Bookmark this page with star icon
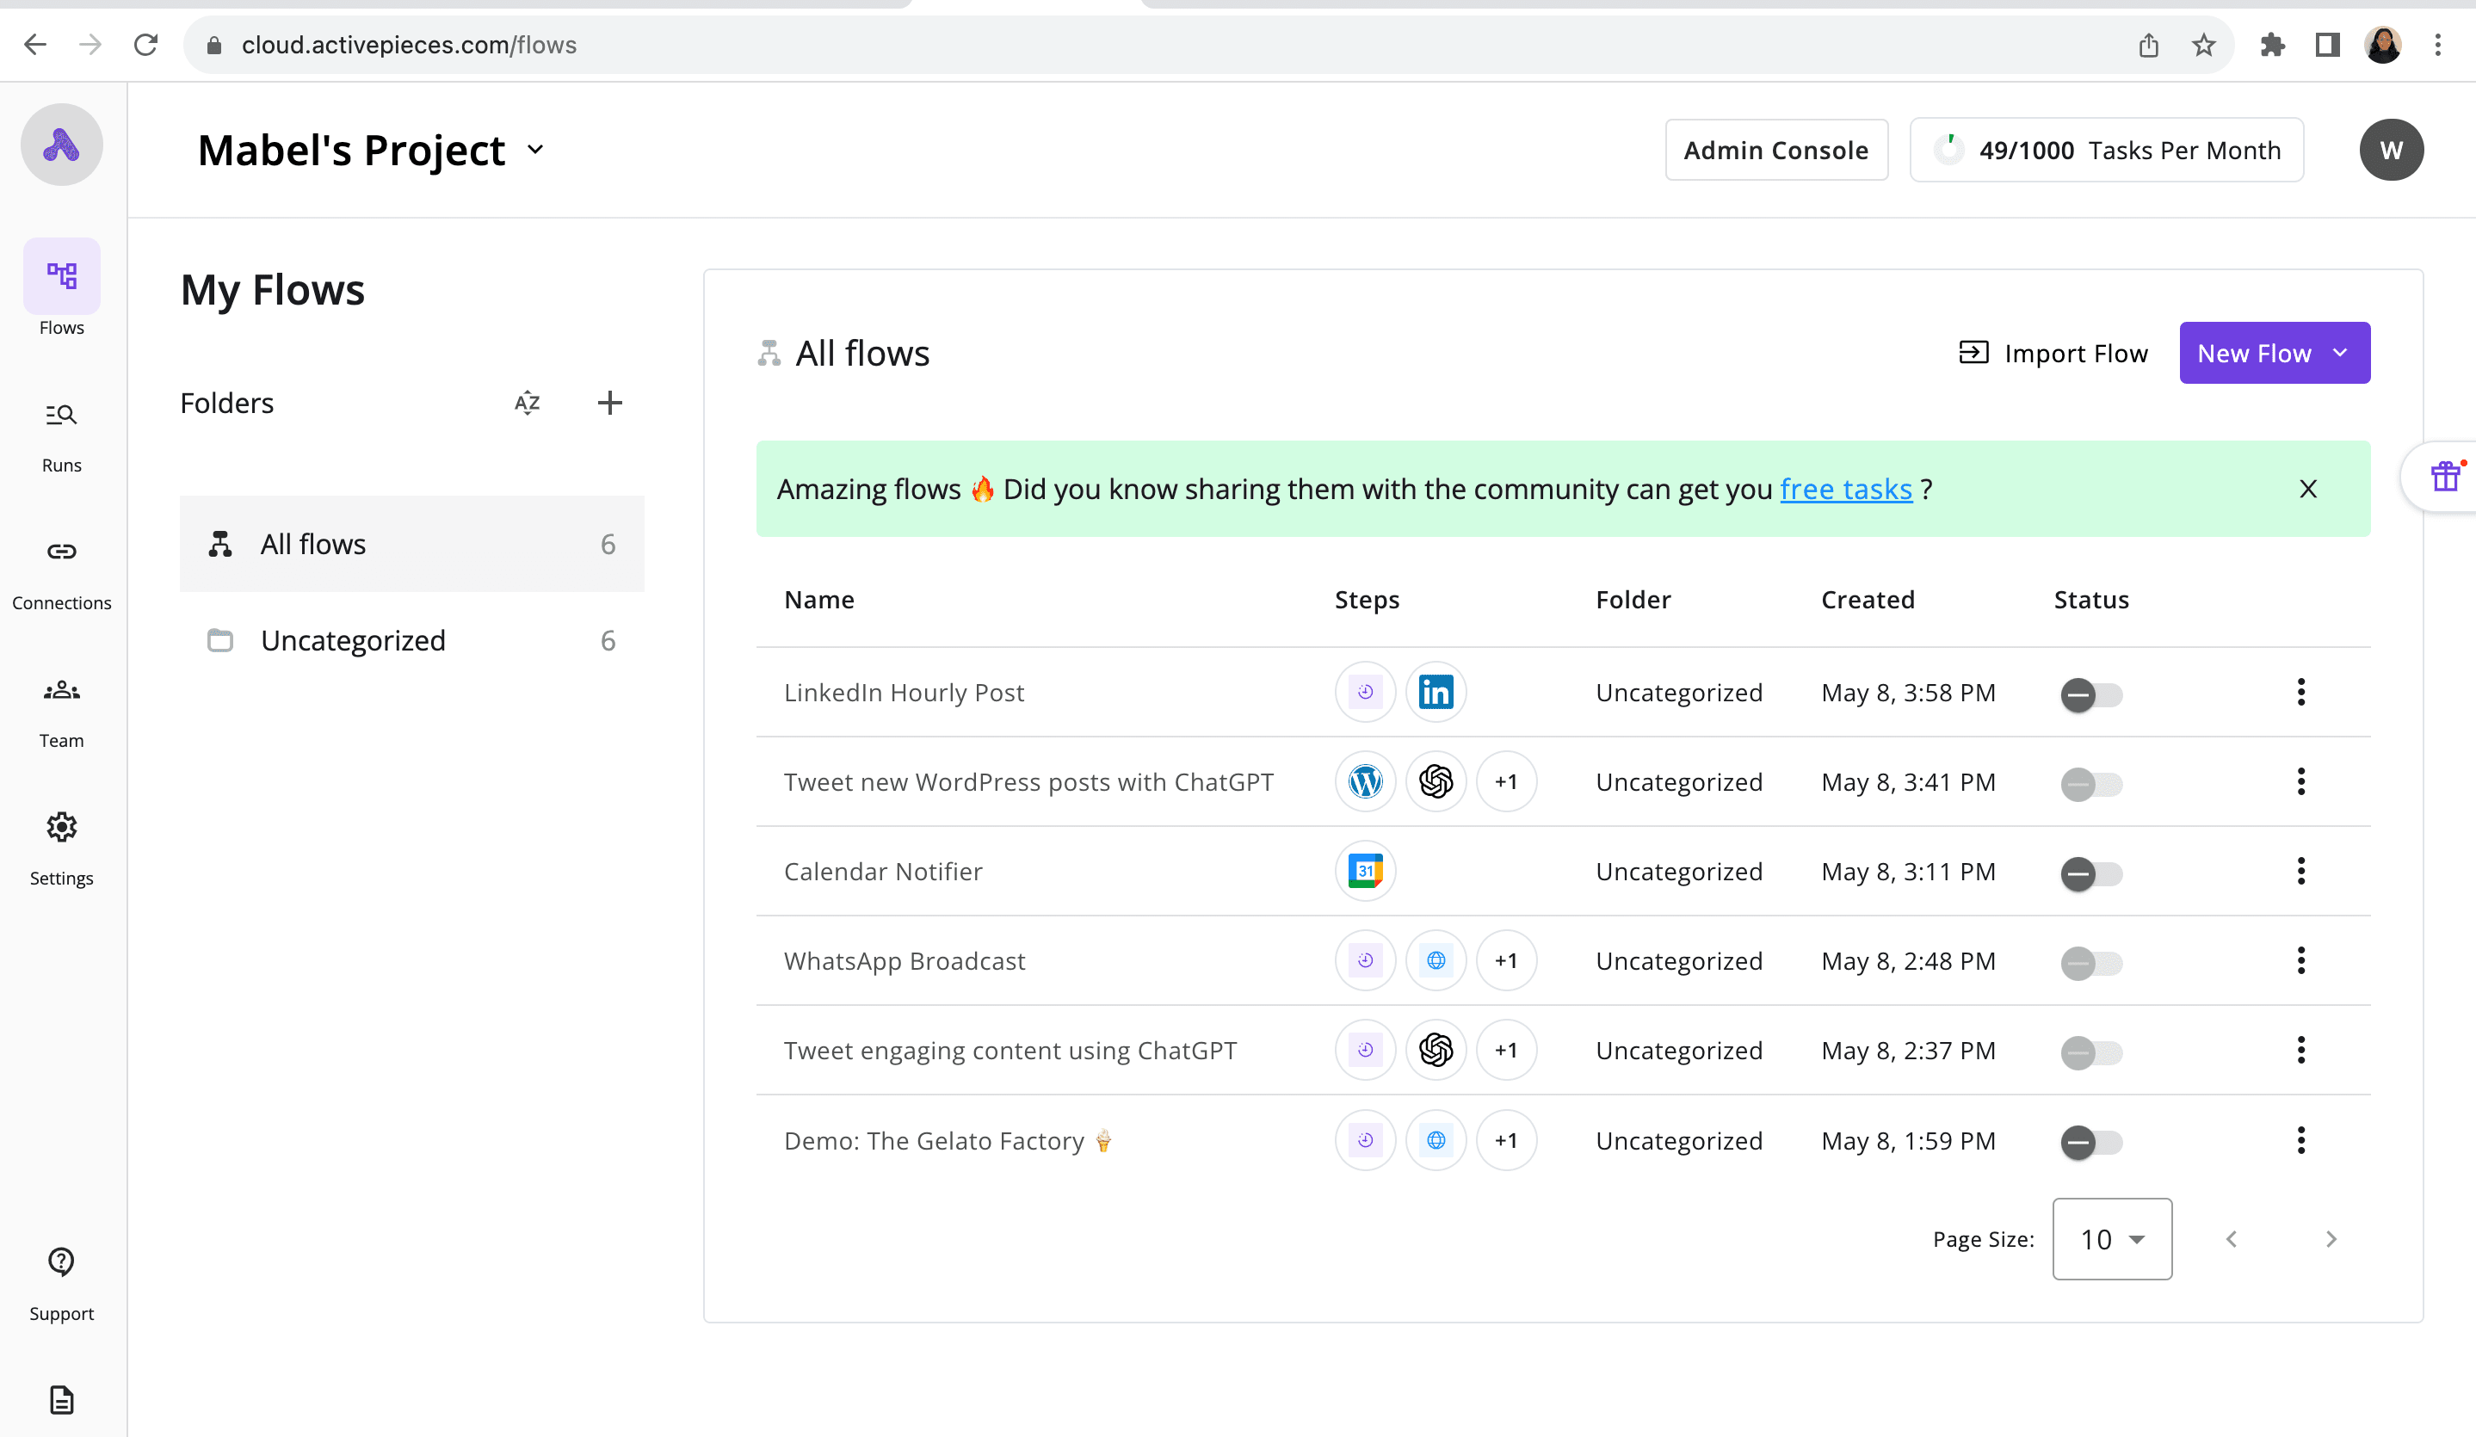Image resolution: width=2476 pixels, height=1437 pixels. point(2204,44)
